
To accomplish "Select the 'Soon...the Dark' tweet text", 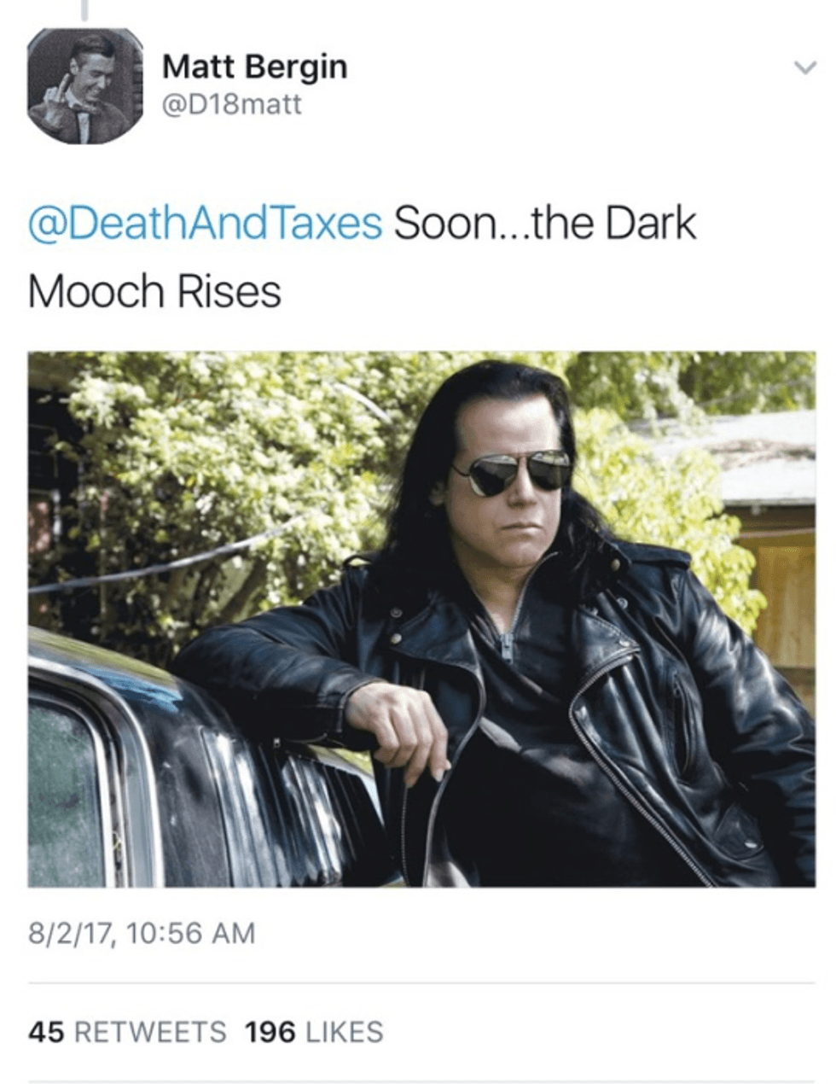I will 545,223.
